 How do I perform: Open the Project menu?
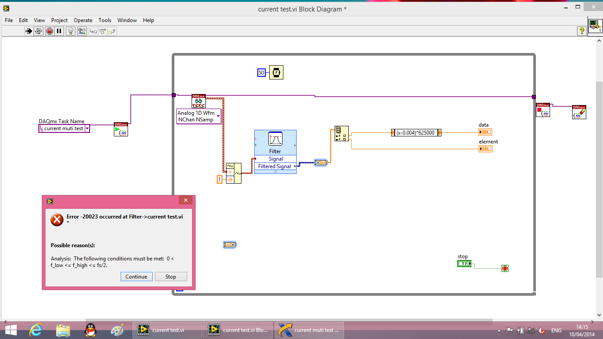[x=59, y=20]
